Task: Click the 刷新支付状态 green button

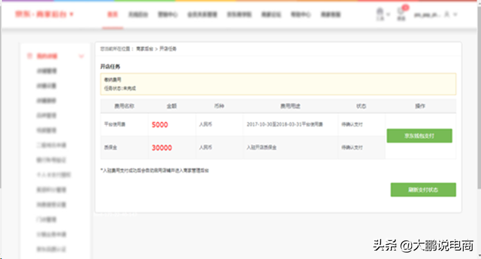Action: pos(423,189)
